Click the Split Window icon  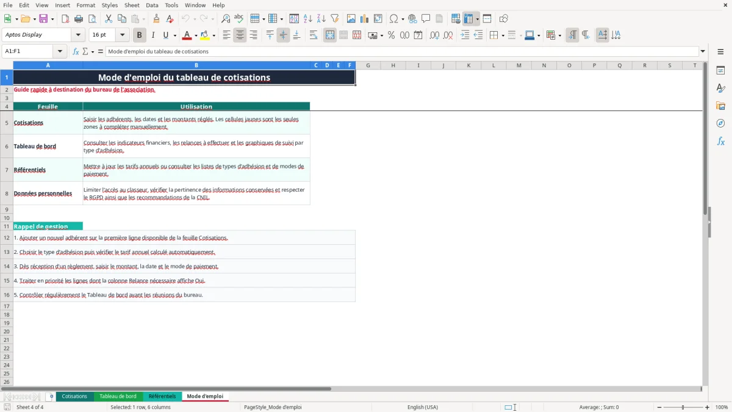(487, 19)
